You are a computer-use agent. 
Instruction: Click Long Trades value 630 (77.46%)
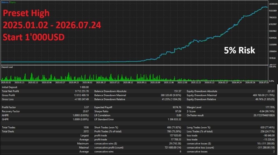coord(267,127)
